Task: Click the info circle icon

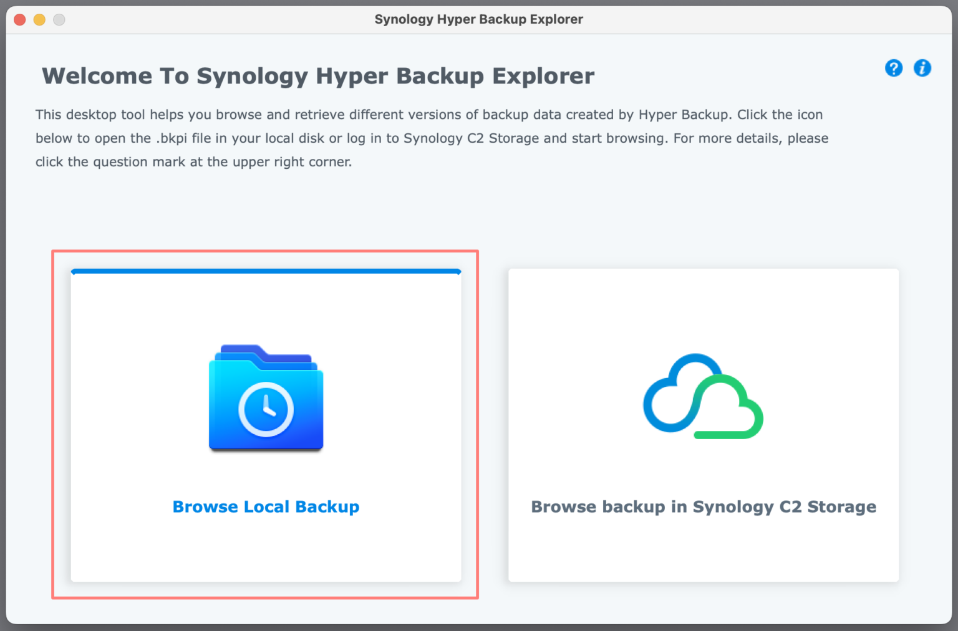Action: (922, 68)
